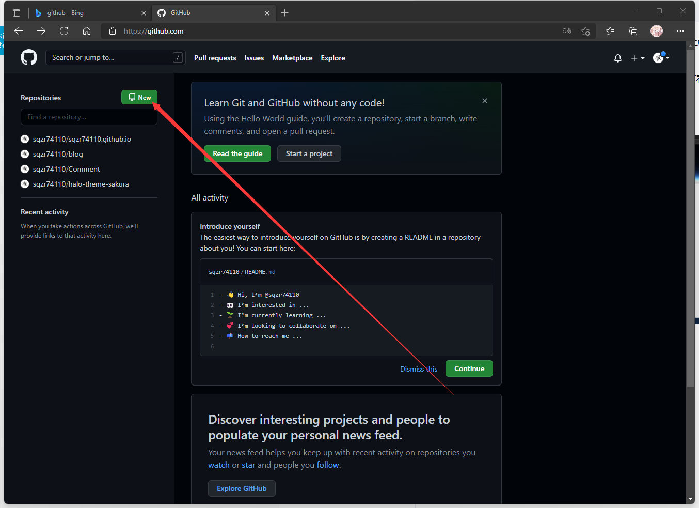Select the GitHub browser tab
Viewport: 699px width, 508px height.
click(213, 13)
